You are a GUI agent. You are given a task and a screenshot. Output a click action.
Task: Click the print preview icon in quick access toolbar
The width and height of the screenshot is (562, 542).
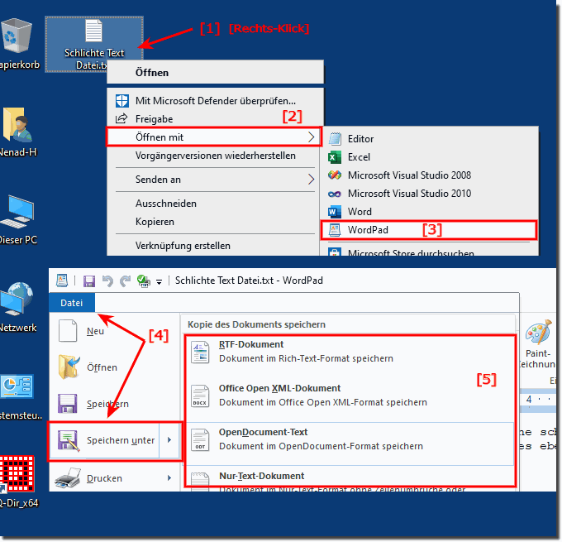pyautogui.click(x=143, y=281)
